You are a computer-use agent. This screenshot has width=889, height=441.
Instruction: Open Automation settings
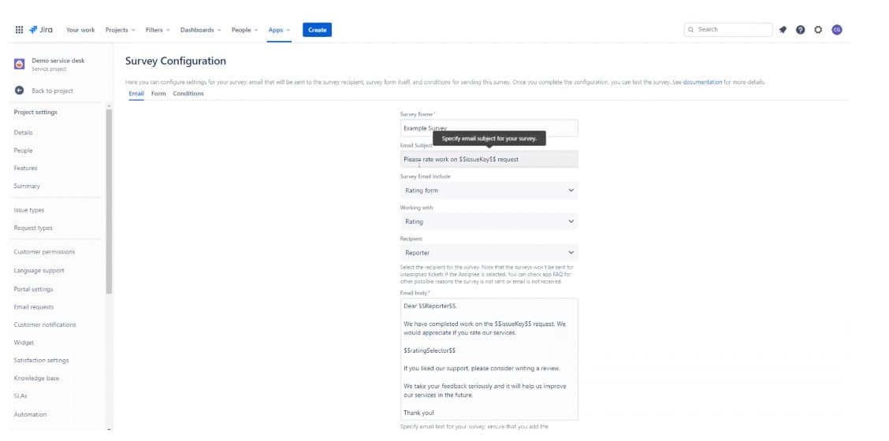click(x=30, y=414)
